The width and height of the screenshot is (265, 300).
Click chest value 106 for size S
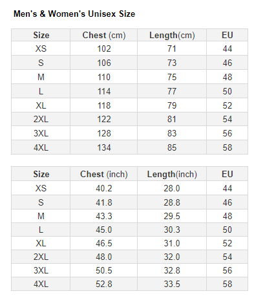[104, 63]
